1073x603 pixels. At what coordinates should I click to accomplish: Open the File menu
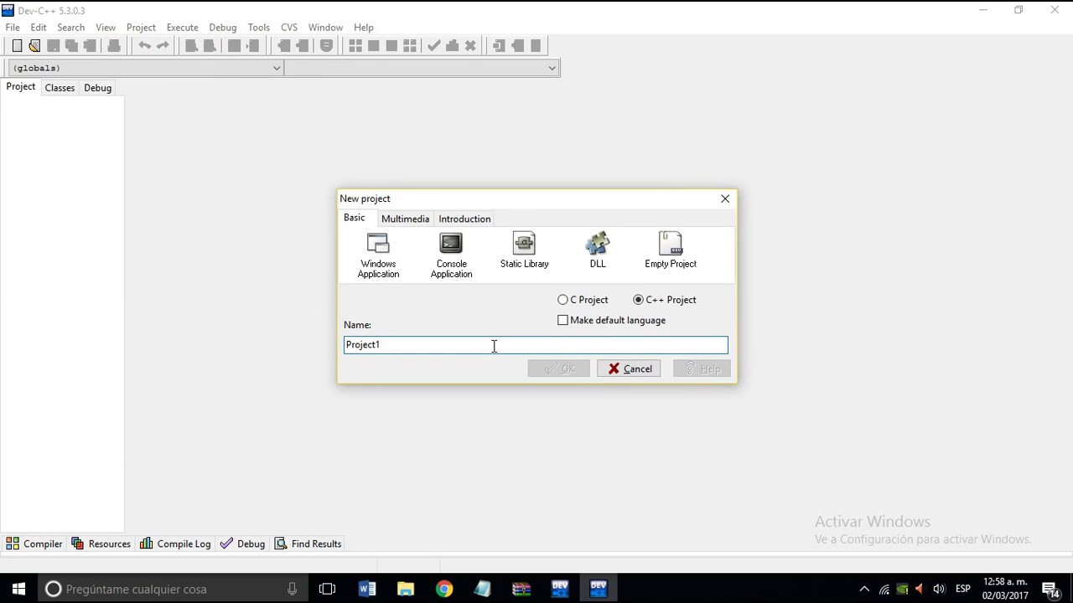[13, 28]
